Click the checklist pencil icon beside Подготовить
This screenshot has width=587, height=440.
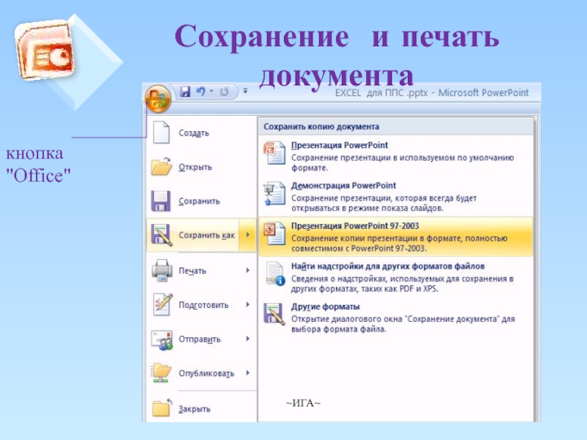162,304
